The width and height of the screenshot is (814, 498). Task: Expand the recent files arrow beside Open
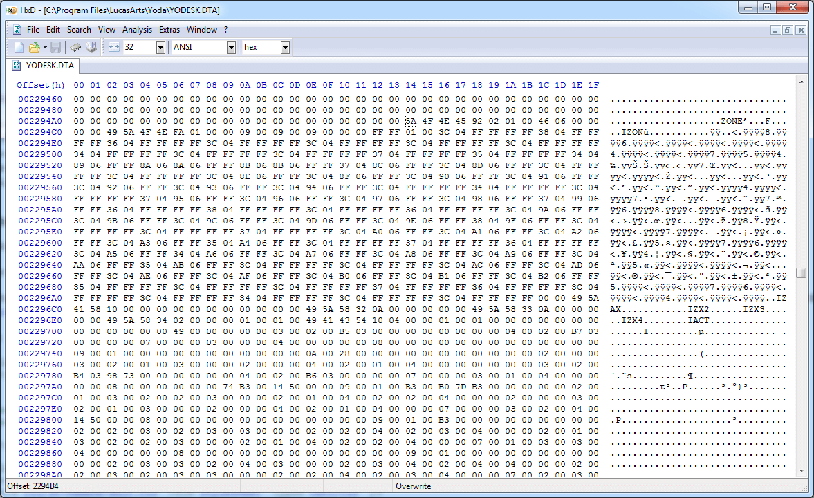coord(45,47)
